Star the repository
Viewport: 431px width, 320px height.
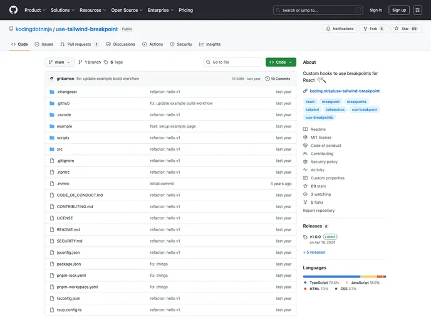(x=406, y=29)
